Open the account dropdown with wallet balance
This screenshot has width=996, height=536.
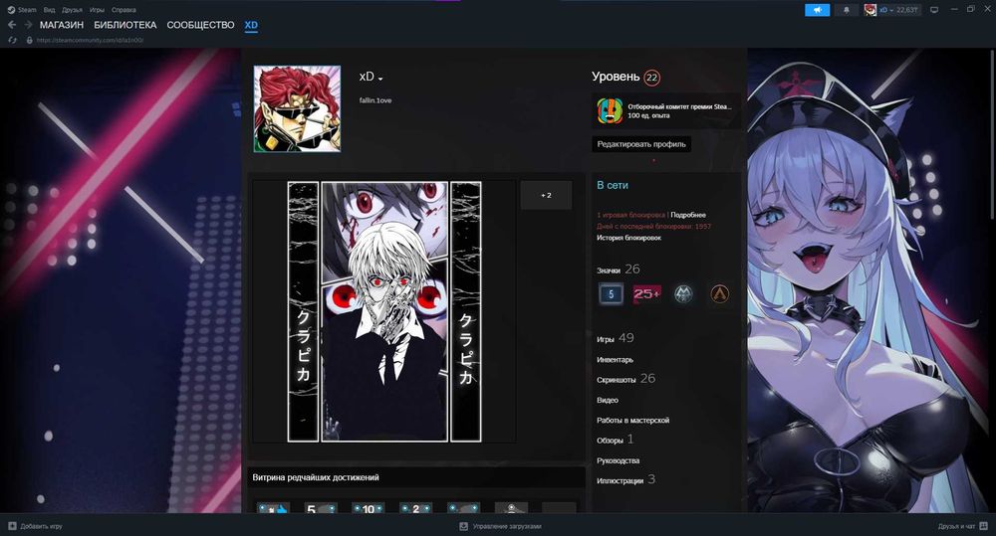(898, 10)
